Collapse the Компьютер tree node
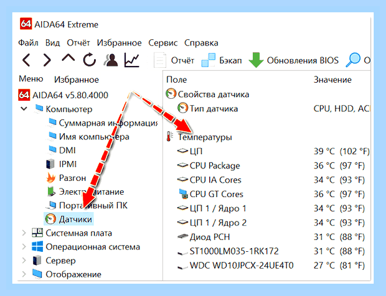 click(24, 109)
